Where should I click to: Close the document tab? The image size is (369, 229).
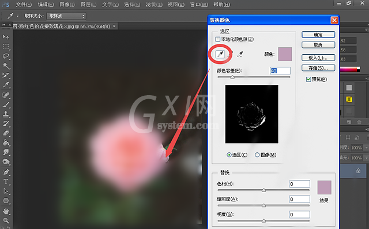click(114, 26)
